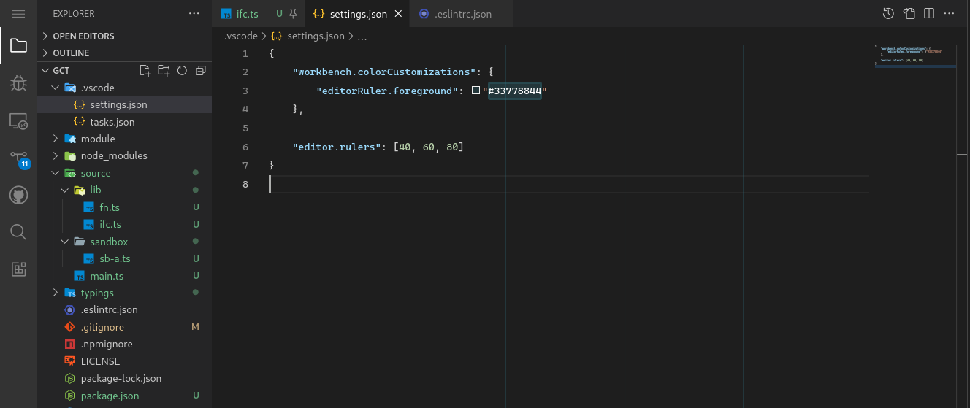
Task: Open the Explorer view in activity bar
Action: coord(18,47)
